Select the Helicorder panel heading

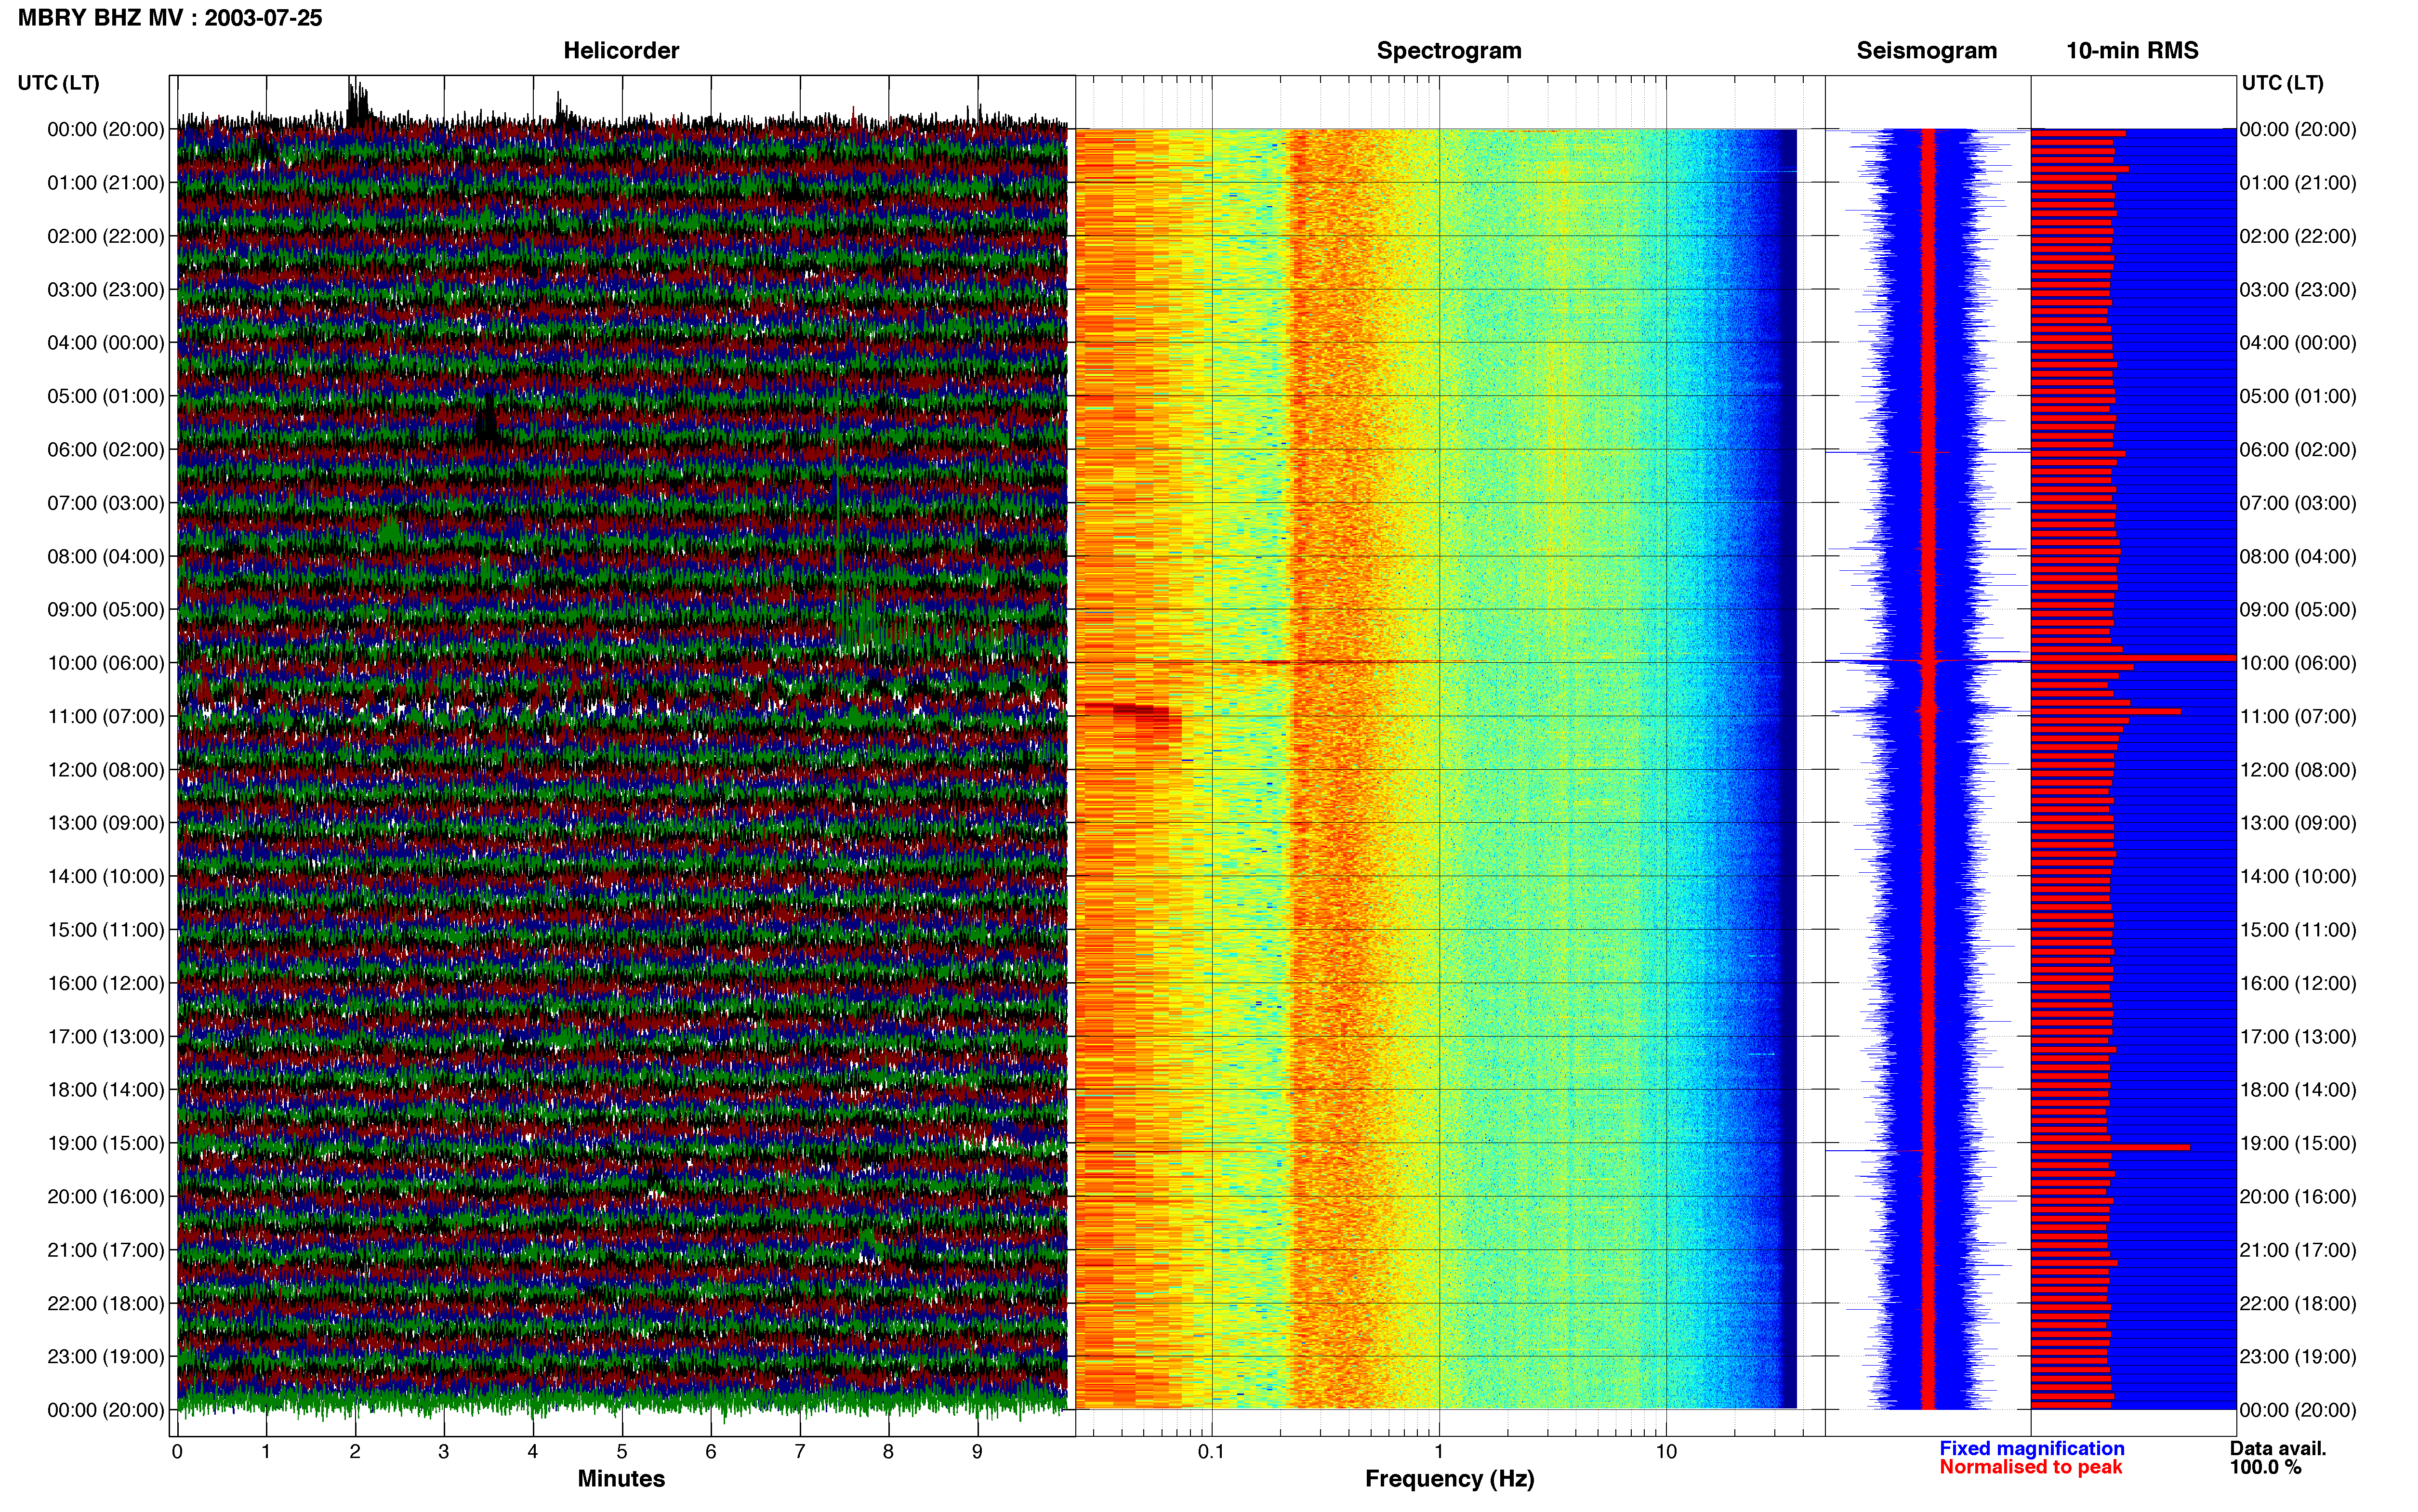[621, 51]
